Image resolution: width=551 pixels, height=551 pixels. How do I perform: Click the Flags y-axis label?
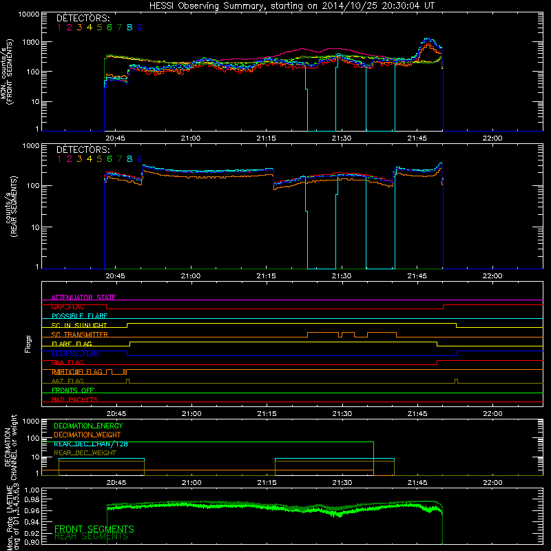[x=28, y=344]
